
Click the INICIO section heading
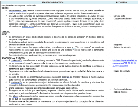click(4, 34)
